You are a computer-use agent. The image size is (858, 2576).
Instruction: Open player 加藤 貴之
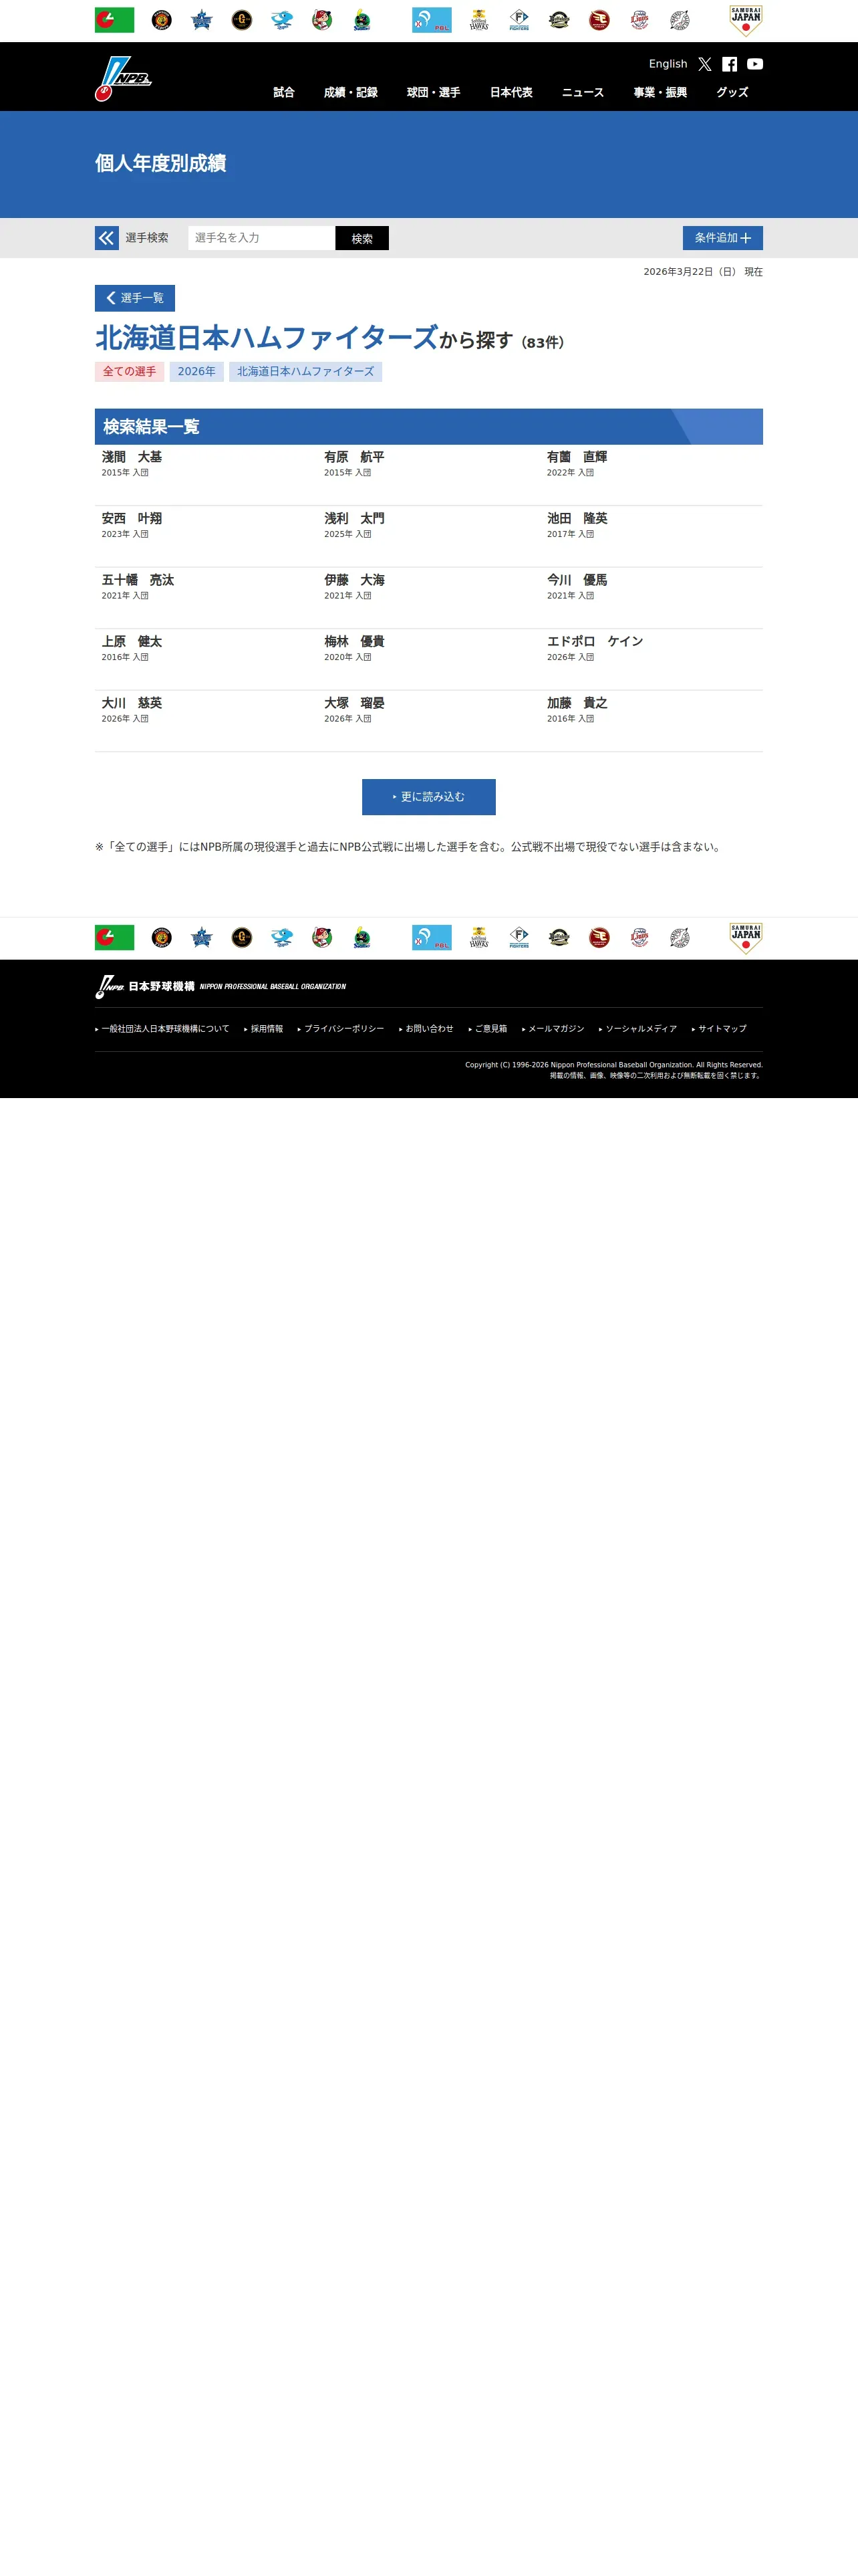tap(577, 703)
